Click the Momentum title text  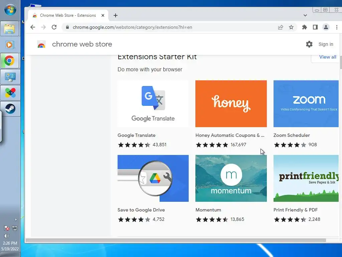tap(208, 210)
